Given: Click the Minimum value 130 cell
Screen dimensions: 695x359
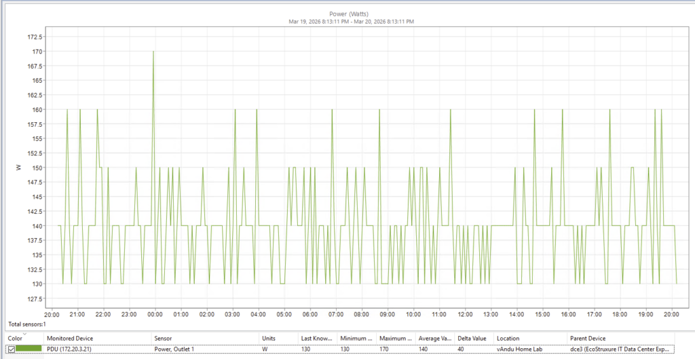Looking at the screenshot, I should (356, 349).
